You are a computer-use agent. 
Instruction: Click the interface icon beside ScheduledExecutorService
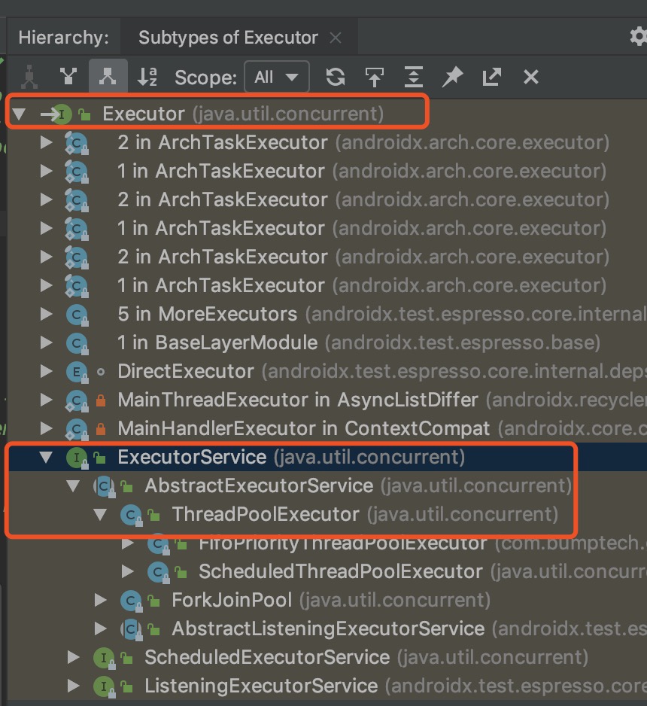[104, 658]
